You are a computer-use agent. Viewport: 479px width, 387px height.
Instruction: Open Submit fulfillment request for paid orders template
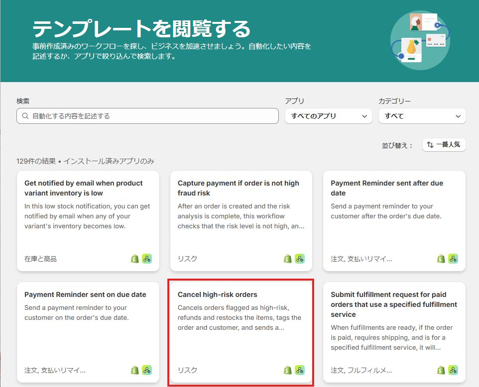[394, 332]
